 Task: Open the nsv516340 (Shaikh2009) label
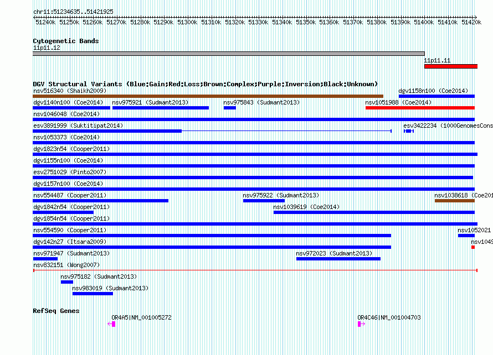(70, 91)
